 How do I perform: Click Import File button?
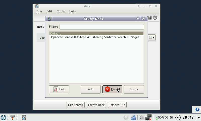point(117,105)
